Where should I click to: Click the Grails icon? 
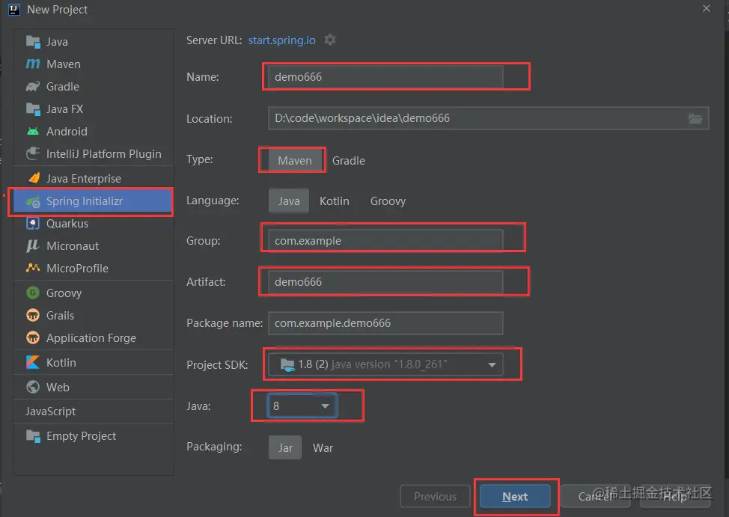tap(33, 315)
